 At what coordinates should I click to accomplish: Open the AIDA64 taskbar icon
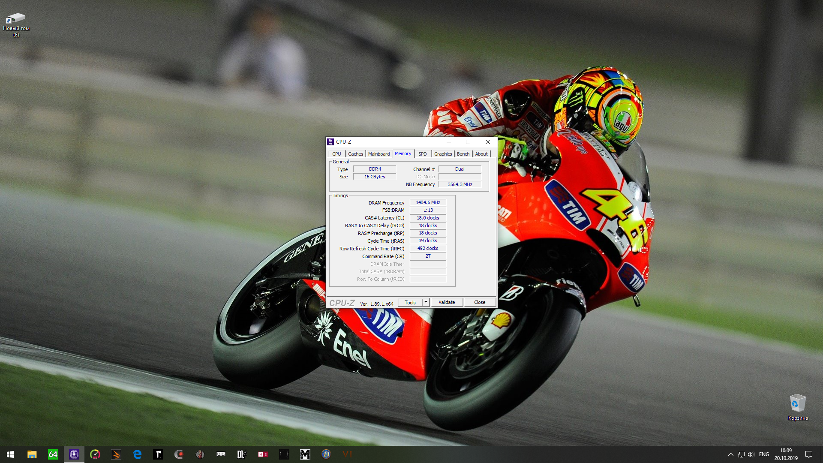point(53,454)
